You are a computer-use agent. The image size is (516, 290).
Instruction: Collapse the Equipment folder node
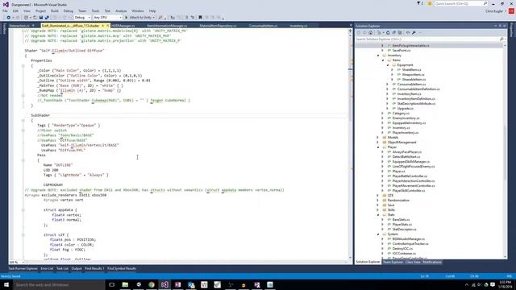[x=387, y=65]
